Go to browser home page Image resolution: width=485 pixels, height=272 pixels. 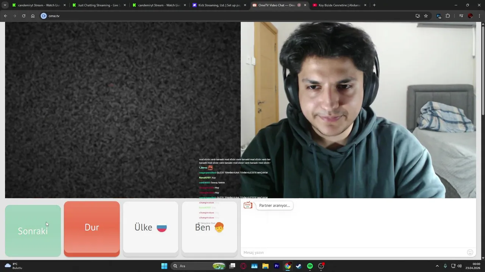click(x=33, y=16)
